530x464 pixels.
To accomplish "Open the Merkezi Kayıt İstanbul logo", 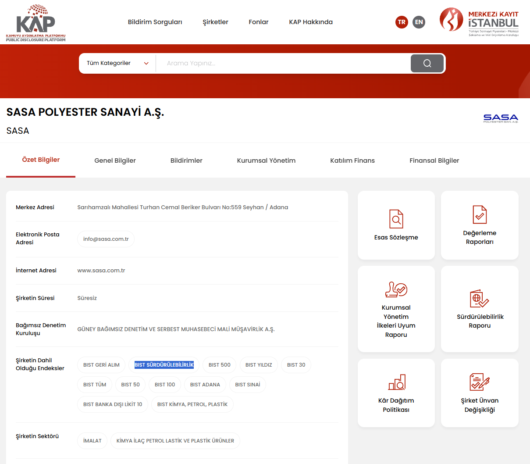I will [479, 22].
